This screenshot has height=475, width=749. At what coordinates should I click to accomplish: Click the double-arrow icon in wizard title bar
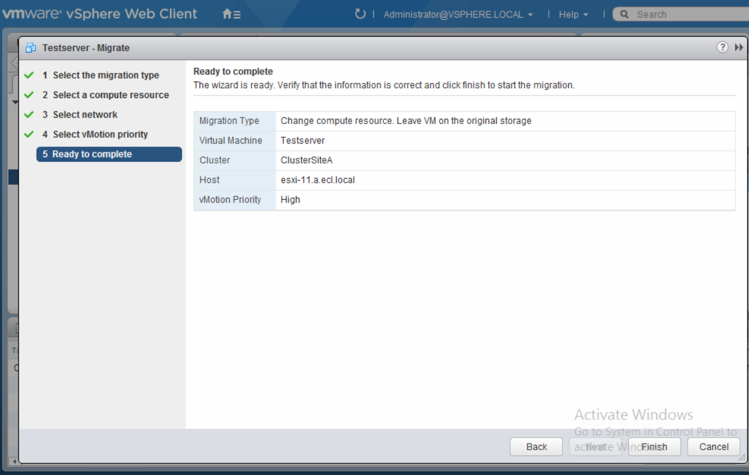coord(738,48)
